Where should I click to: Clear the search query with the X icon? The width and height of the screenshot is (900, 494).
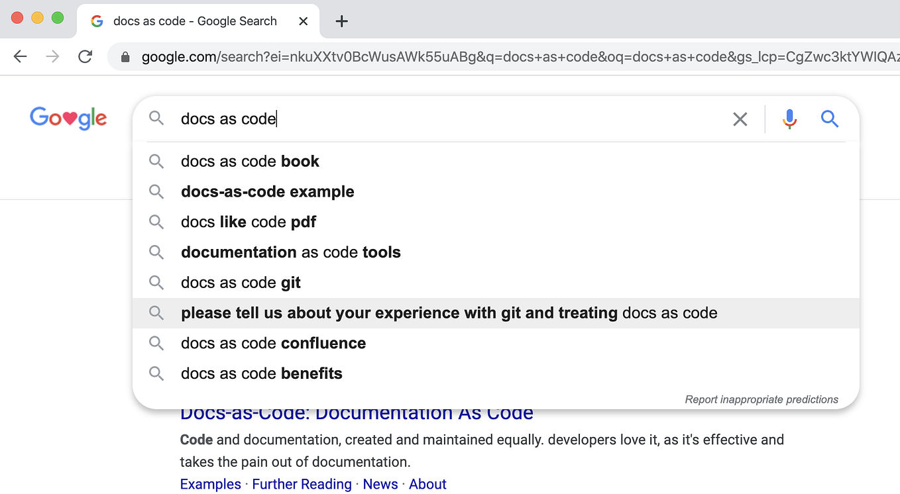(740, 119)
